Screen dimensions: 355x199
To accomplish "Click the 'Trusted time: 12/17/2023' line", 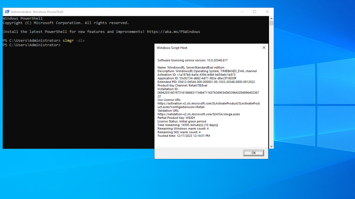I will 184,136.
